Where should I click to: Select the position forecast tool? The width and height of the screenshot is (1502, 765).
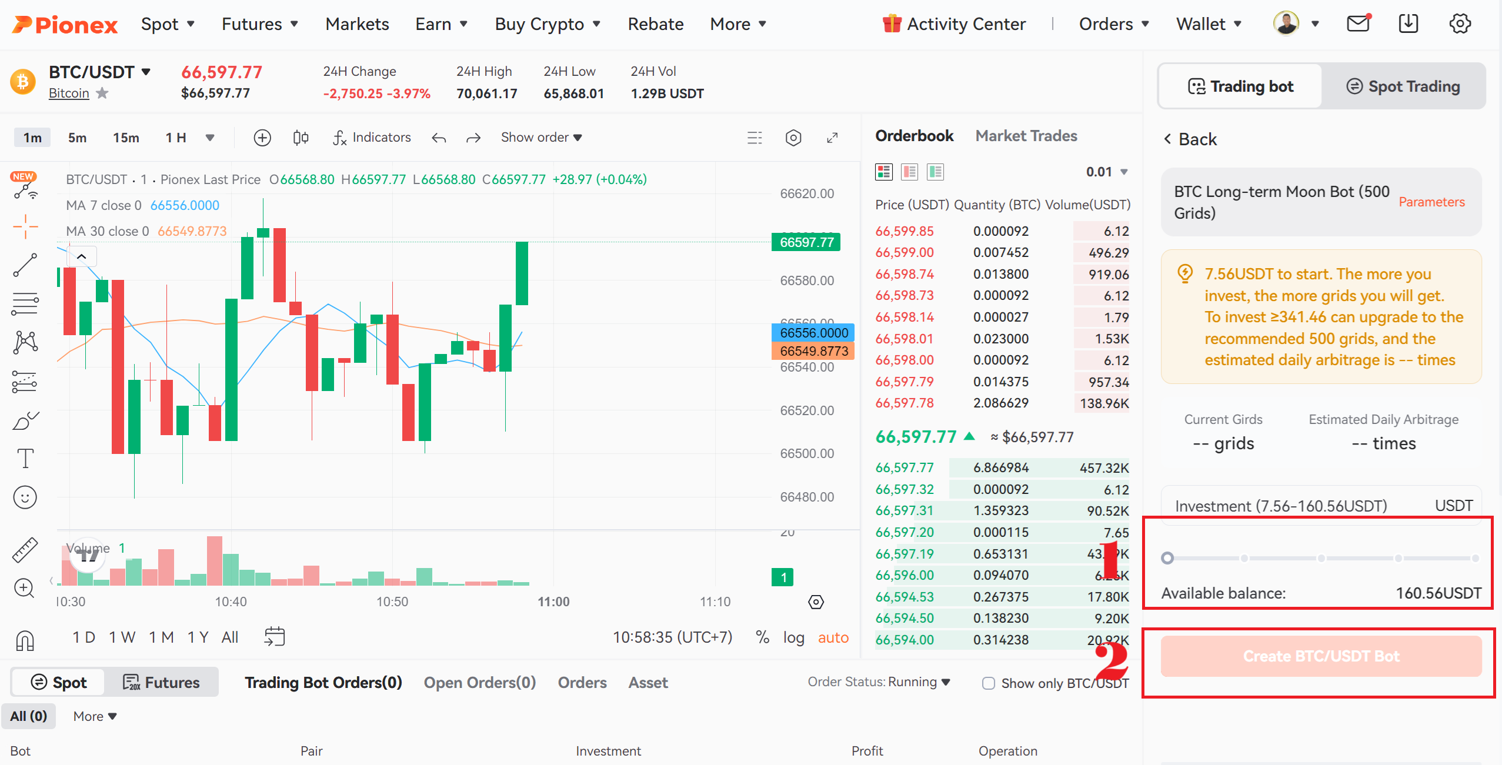tap(25, 381)
